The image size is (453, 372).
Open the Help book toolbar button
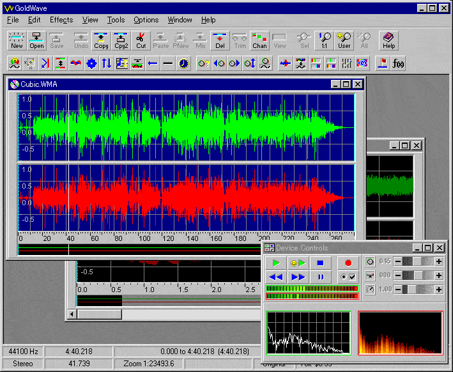(x=388, y=40)
